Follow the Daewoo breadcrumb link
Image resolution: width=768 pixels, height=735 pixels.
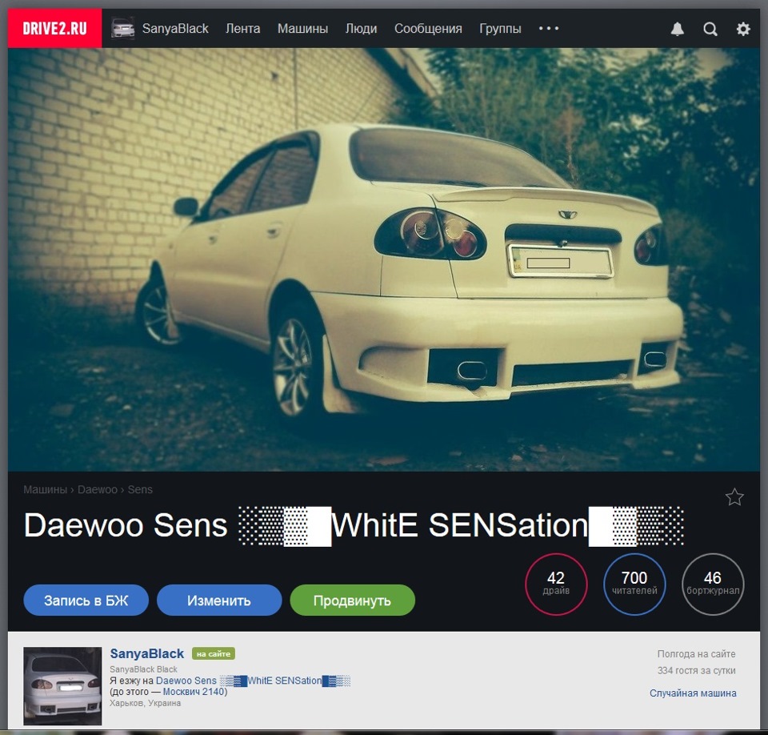click(x=98, y=489)
